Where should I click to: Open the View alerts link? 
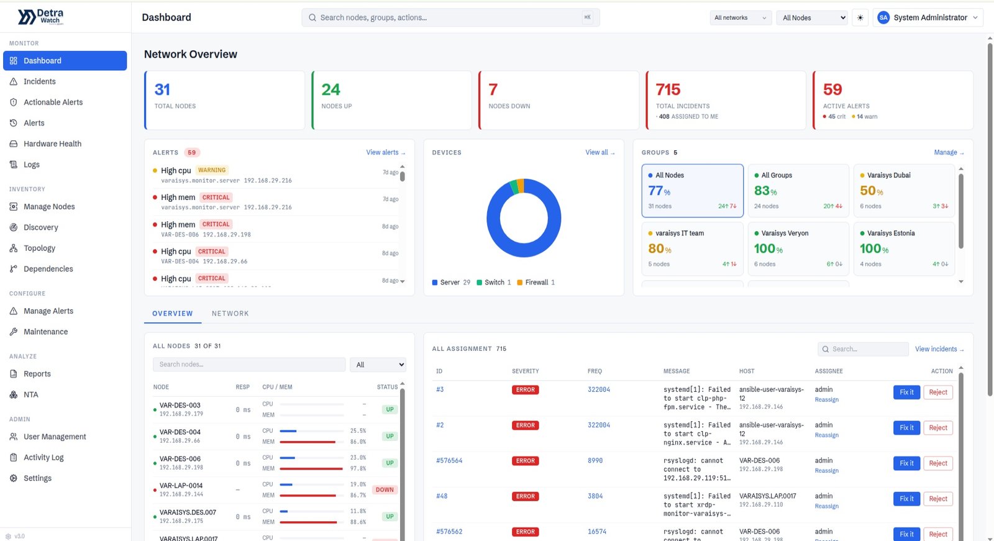(385, 152)
